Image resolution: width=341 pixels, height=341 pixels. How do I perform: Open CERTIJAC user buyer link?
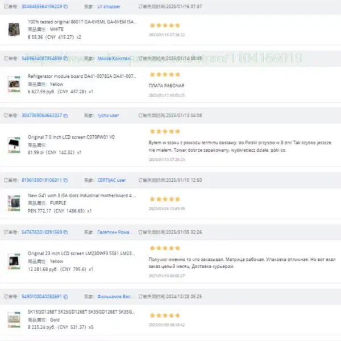pyautogui.click(x=111, y=180)
